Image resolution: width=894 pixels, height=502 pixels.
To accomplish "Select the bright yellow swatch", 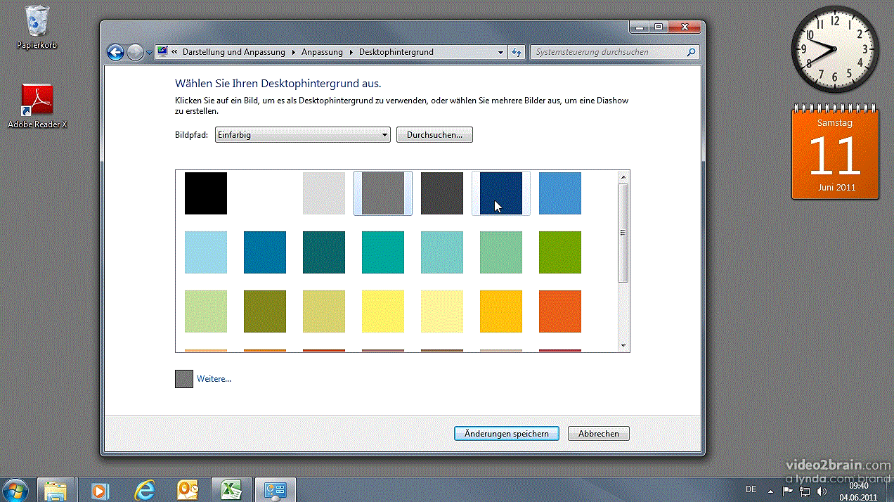I will click(x=383, y=311).
